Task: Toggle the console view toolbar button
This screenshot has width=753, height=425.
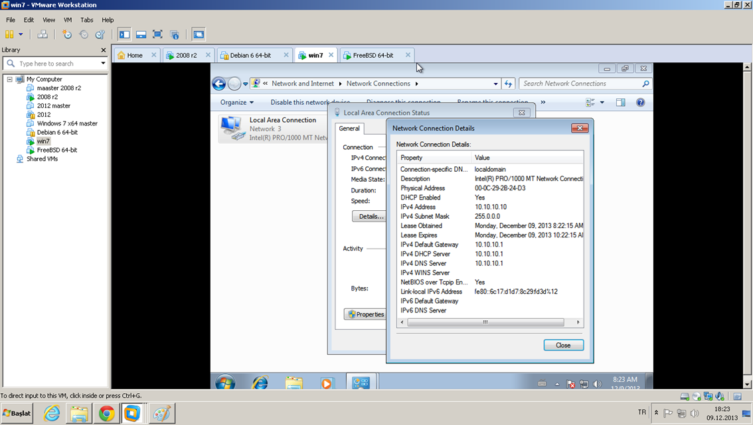Action: point(199,34)
